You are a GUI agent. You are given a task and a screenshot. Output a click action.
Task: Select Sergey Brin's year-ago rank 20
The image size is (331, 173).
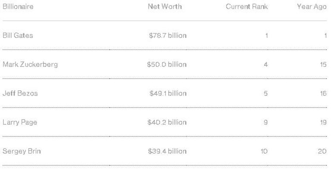click(323, 151)
